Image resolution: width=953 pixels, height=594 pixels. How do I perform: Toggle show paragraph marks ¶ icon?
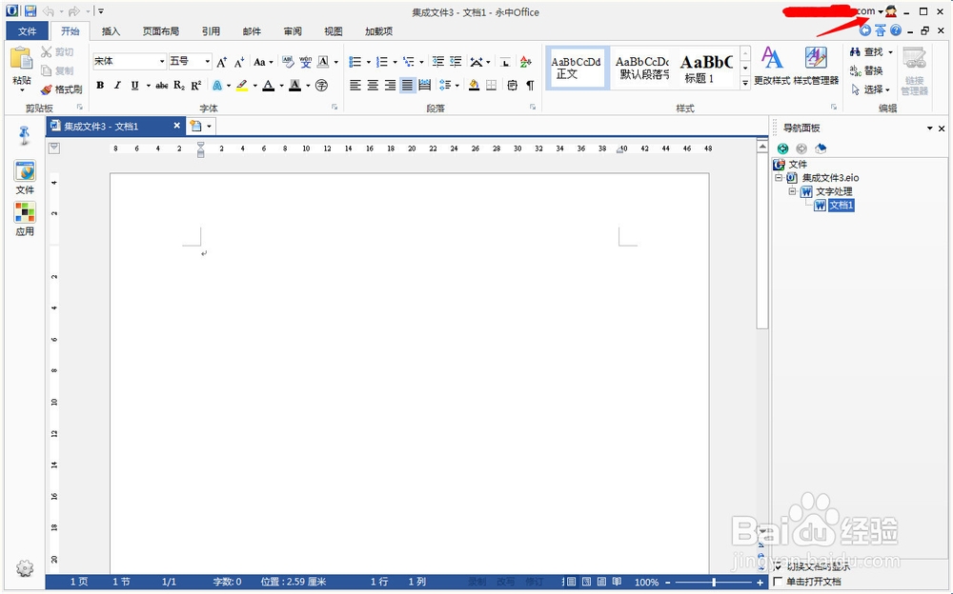[530, 86]
